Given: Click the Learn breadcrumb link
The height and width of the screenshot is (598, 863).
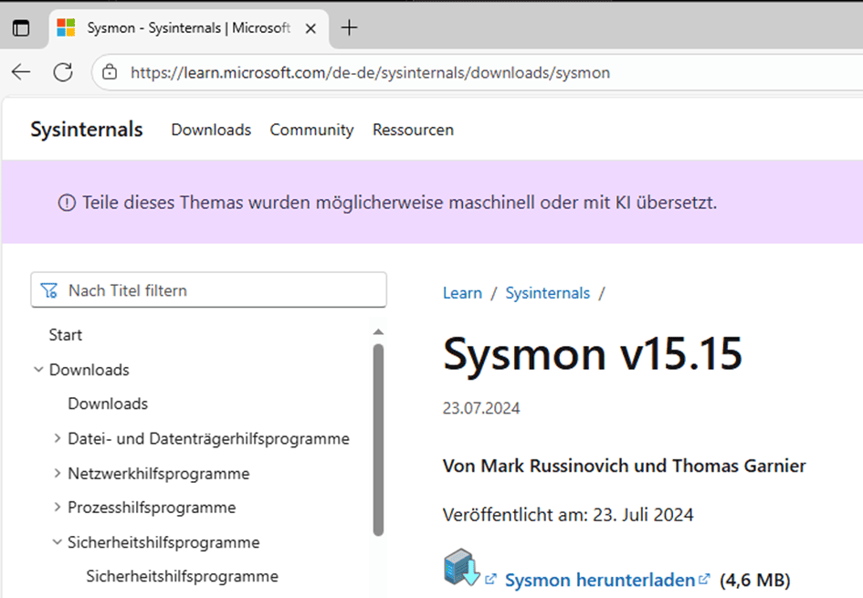Looking at the screenshot, I should click(x=462, y=293).
